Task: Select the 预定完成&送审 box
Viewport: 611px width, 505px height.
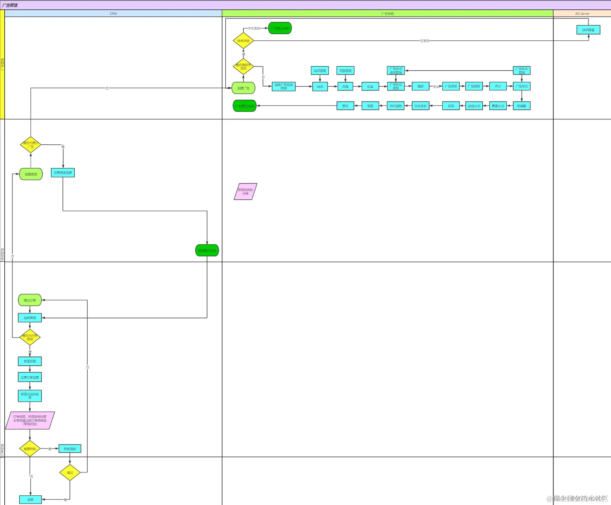Action: click(x=30, y=396)
